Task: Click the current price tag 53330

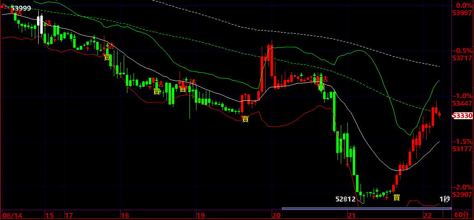Action: (462, 116)
